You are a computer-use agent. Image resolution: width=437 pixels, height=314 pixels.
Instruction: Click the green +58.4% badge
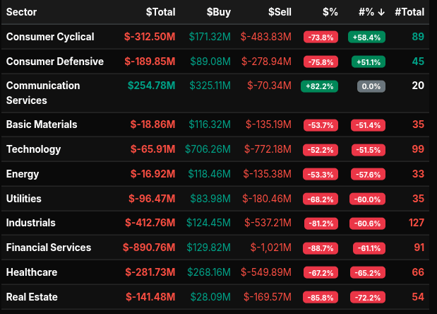pos(366,37)
